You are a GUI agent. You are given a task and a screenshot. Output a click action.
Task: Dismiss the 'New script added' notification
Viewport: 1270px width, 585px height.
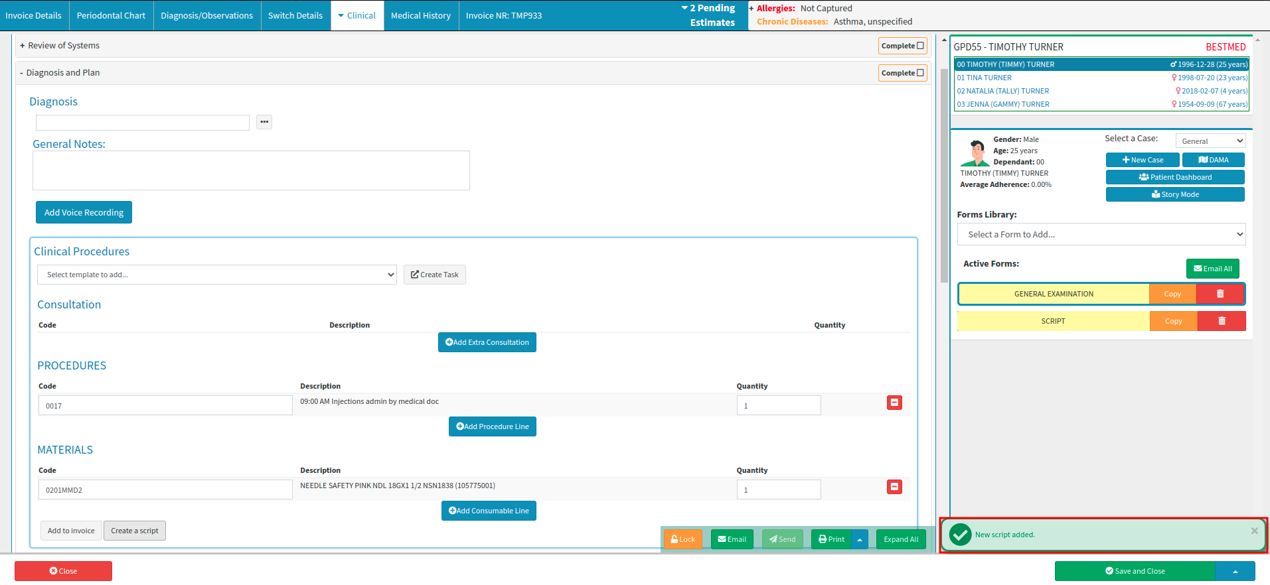click(1254, 531)
